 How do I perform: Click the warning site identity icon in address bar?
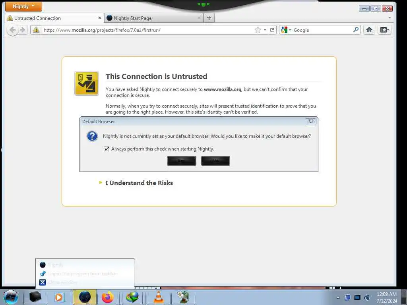click(x=36, y=30)
